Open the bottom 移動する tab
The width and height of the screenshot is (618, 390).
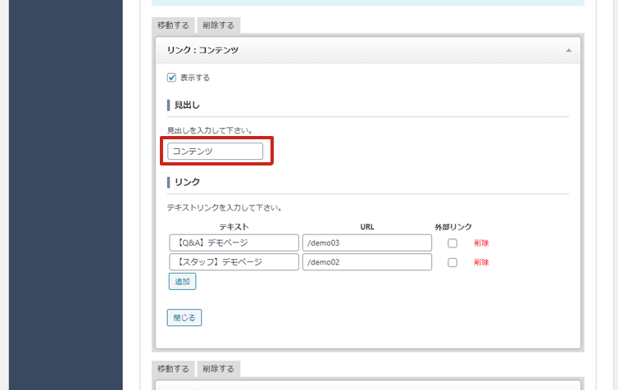point(173,369)
